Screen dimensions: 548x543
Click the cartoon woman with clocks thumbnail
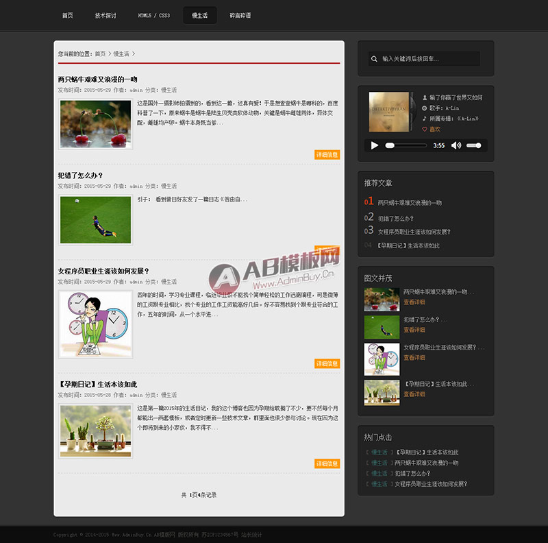(x=95, y=324)
